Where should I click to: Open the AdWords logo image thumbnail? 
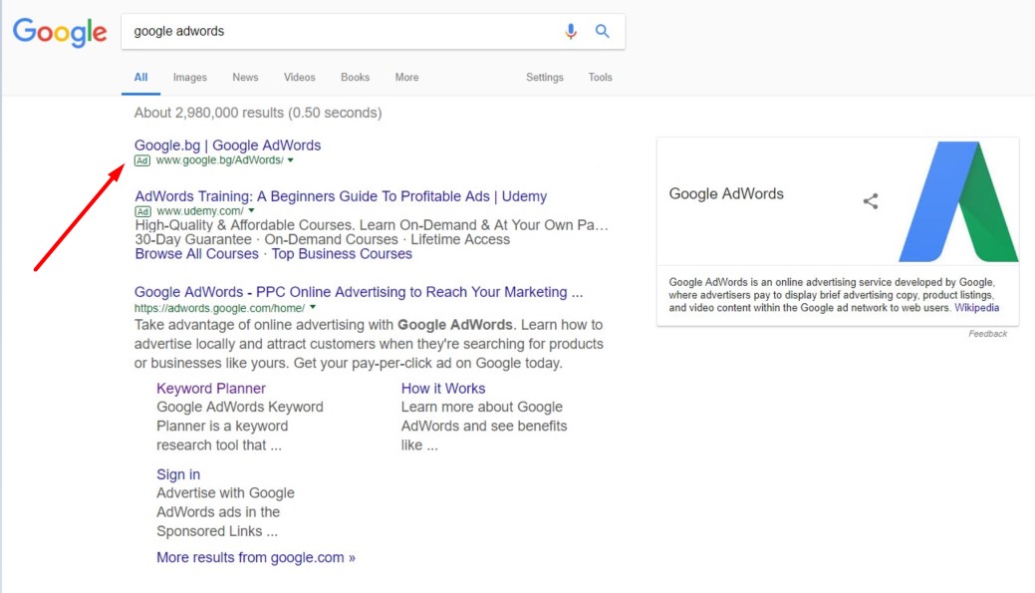(958, 201)
